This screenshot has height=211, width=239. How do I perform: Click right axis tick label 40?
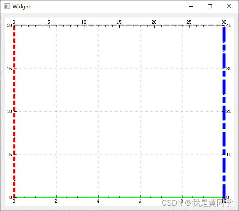(229, 25)
